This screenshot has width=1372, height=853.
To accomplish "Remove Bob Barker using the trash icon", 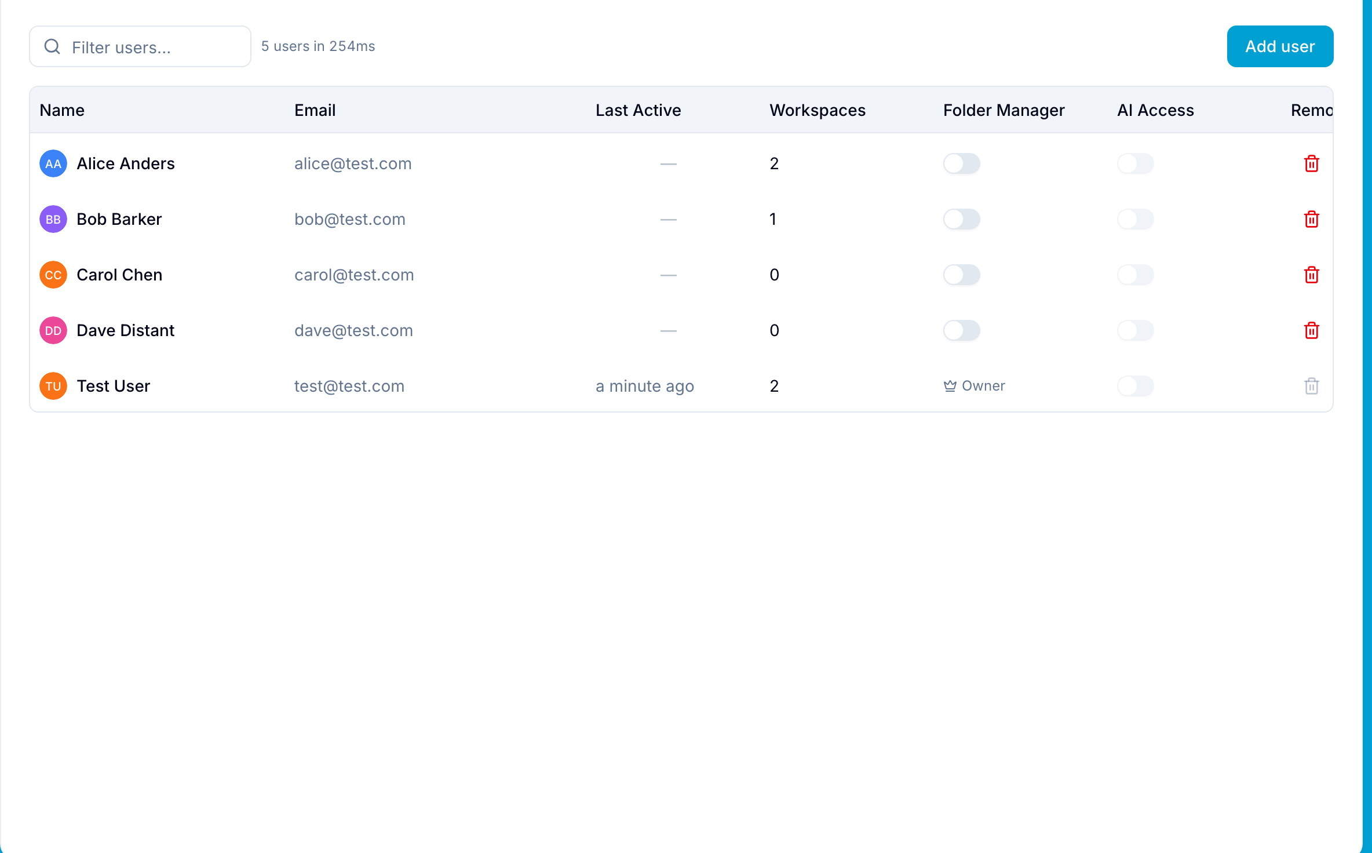I will pos(1311,219).
